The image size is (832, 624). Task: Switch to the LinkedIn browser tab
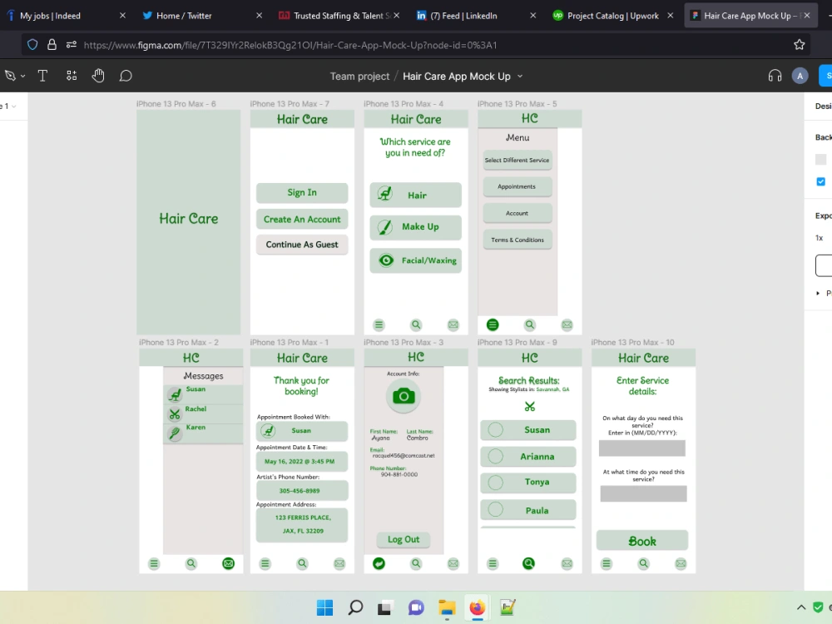pyautogui.click(x=466, y=15)
